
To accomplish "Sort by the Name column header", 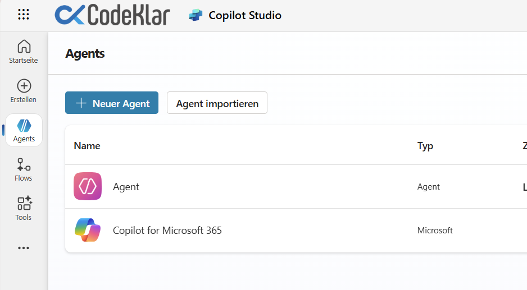I will [x=87, y=146].
